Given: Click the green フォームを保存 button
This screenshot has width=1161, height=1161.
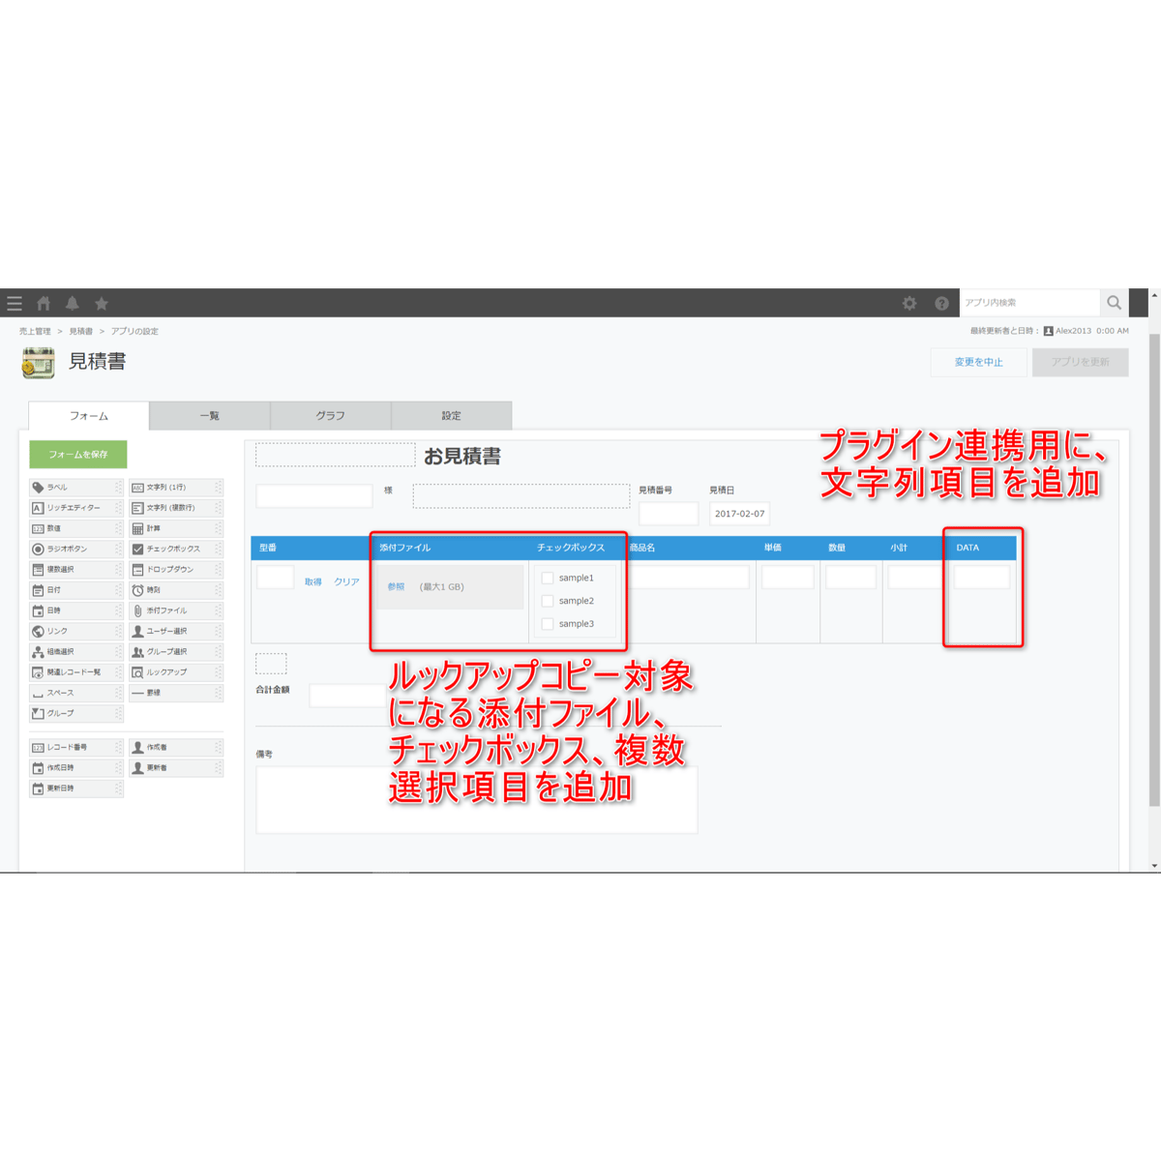Looking at the screenshot, I should [x=75, y=454].
